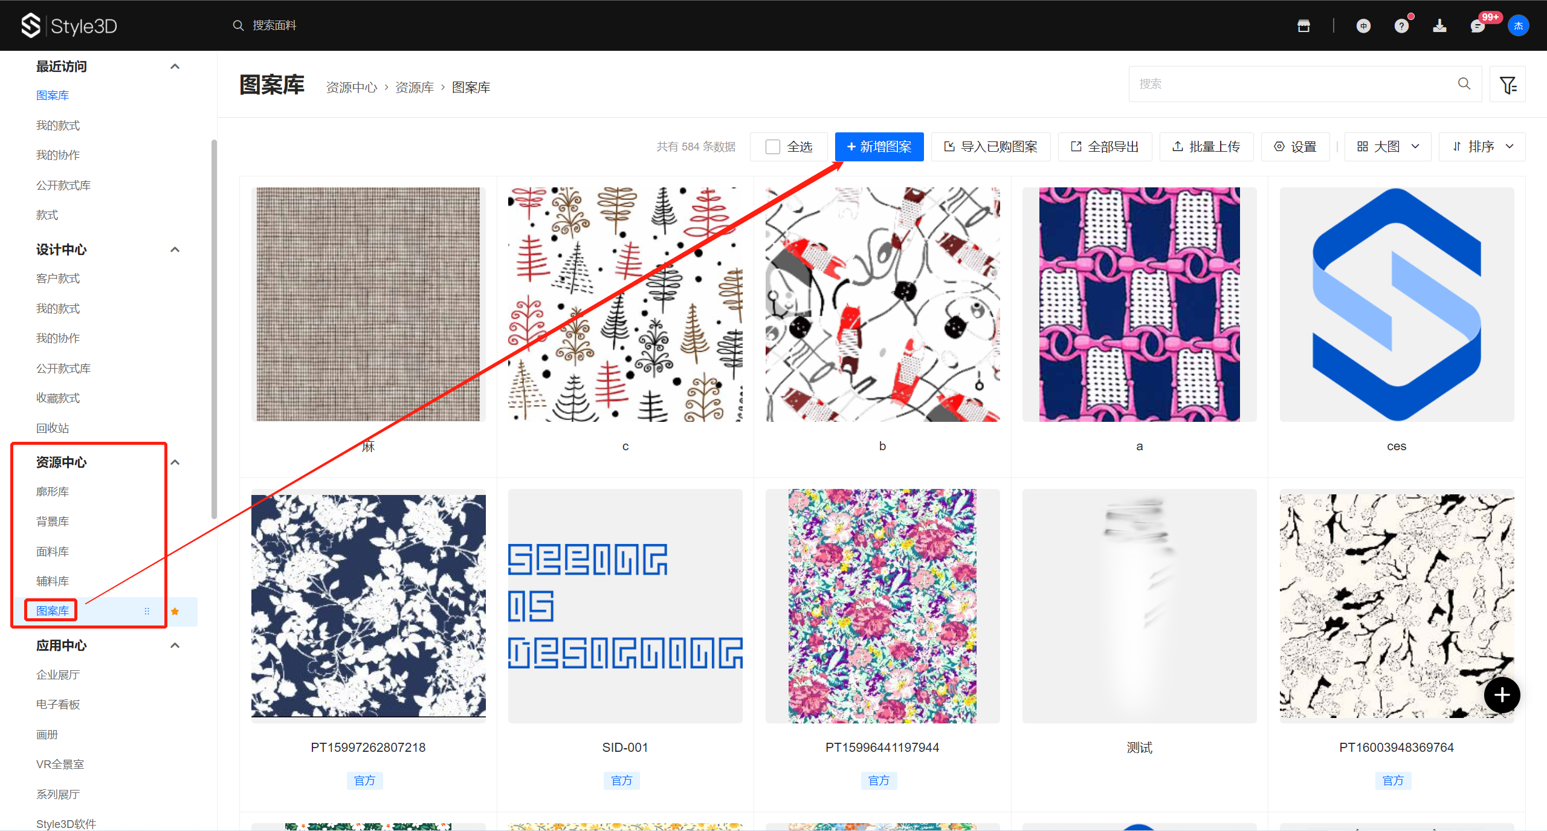This screenshot has height=831, width=1547.
Task: Tick the 全选 select-all checkbox
Action: point(772,147)
